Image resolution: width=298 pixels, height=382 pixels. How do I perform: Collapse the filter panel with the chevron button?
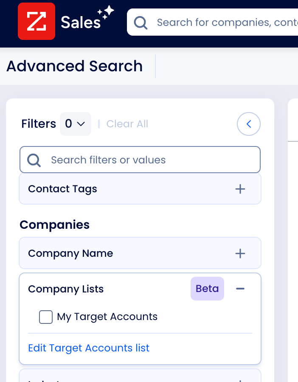[x=249, y=124]
